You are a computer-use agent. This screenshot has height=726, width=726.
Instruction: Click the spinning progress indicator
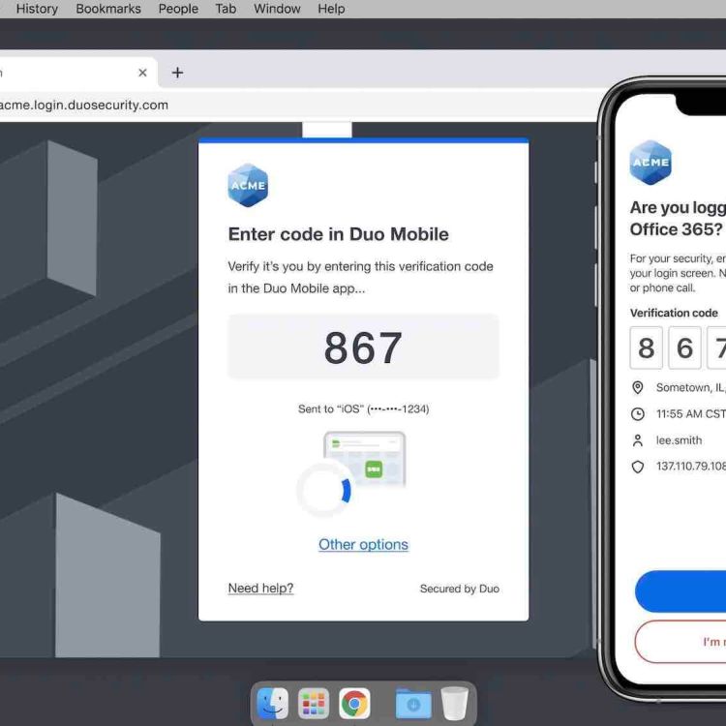tap(324, 489)
